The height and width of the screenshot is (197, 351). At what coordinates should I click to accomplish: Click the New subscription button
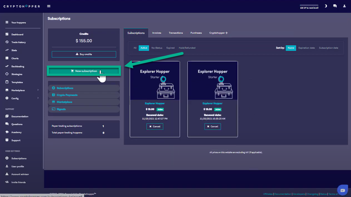click(84, 71)
